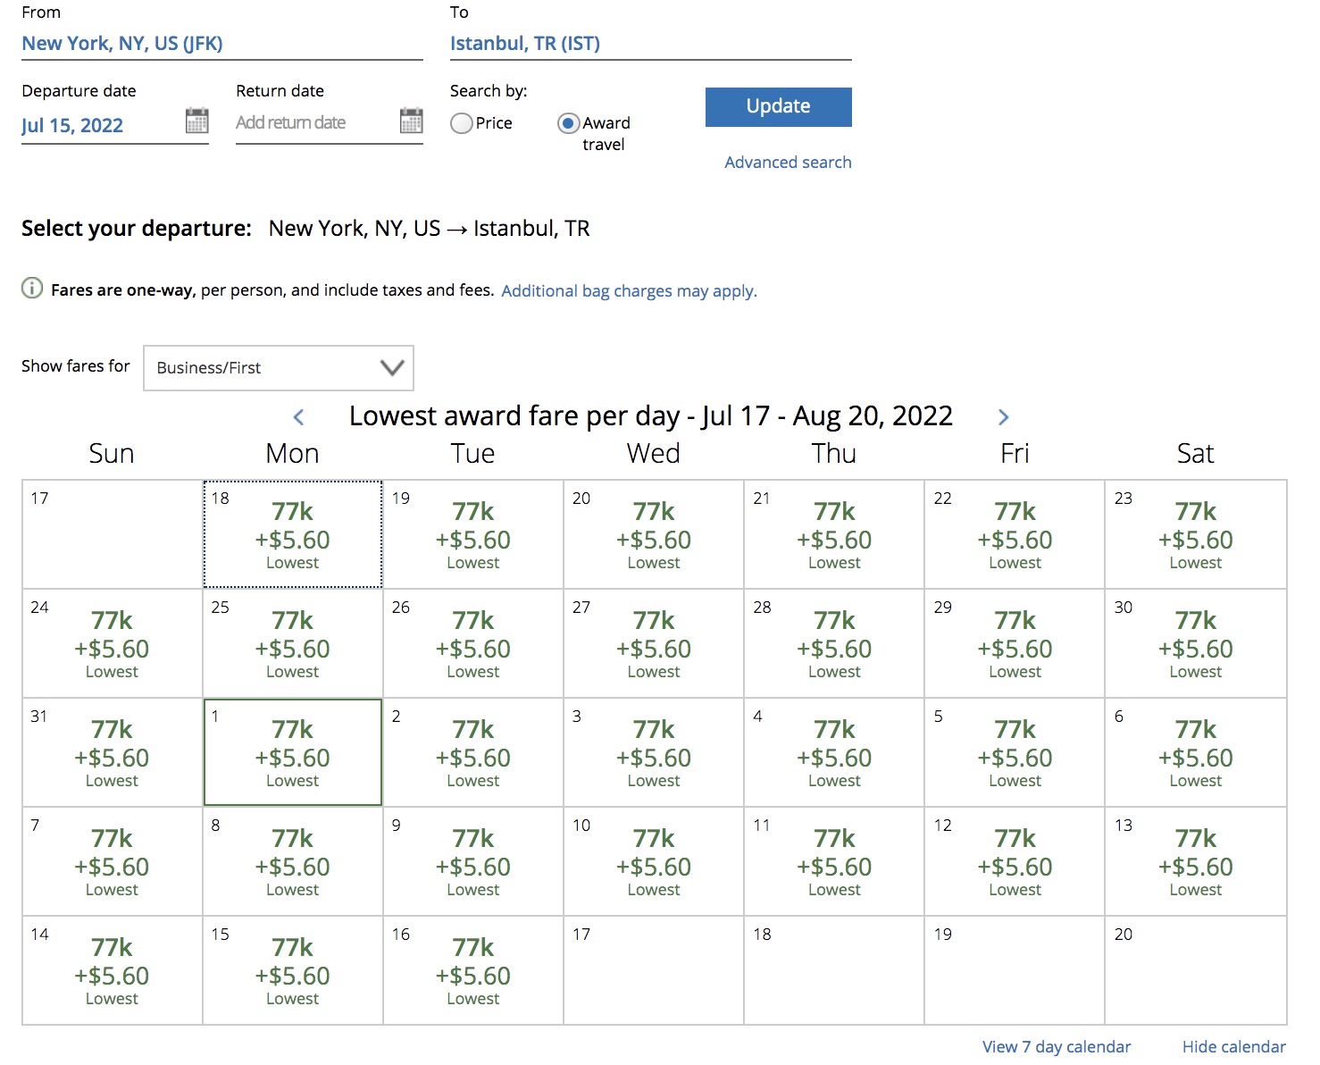
Task: Open the return date calendar icon
Action: pyautogui.click(x=411, y=121)
